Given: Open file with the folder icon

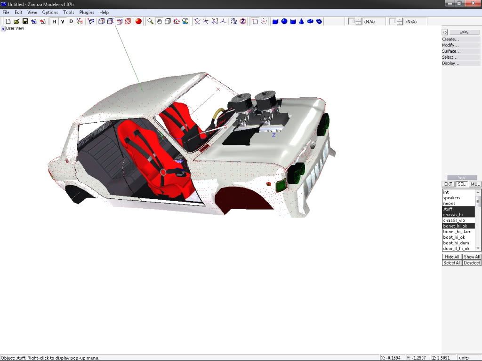Looking at the screenshot, I should pos(16,21).
